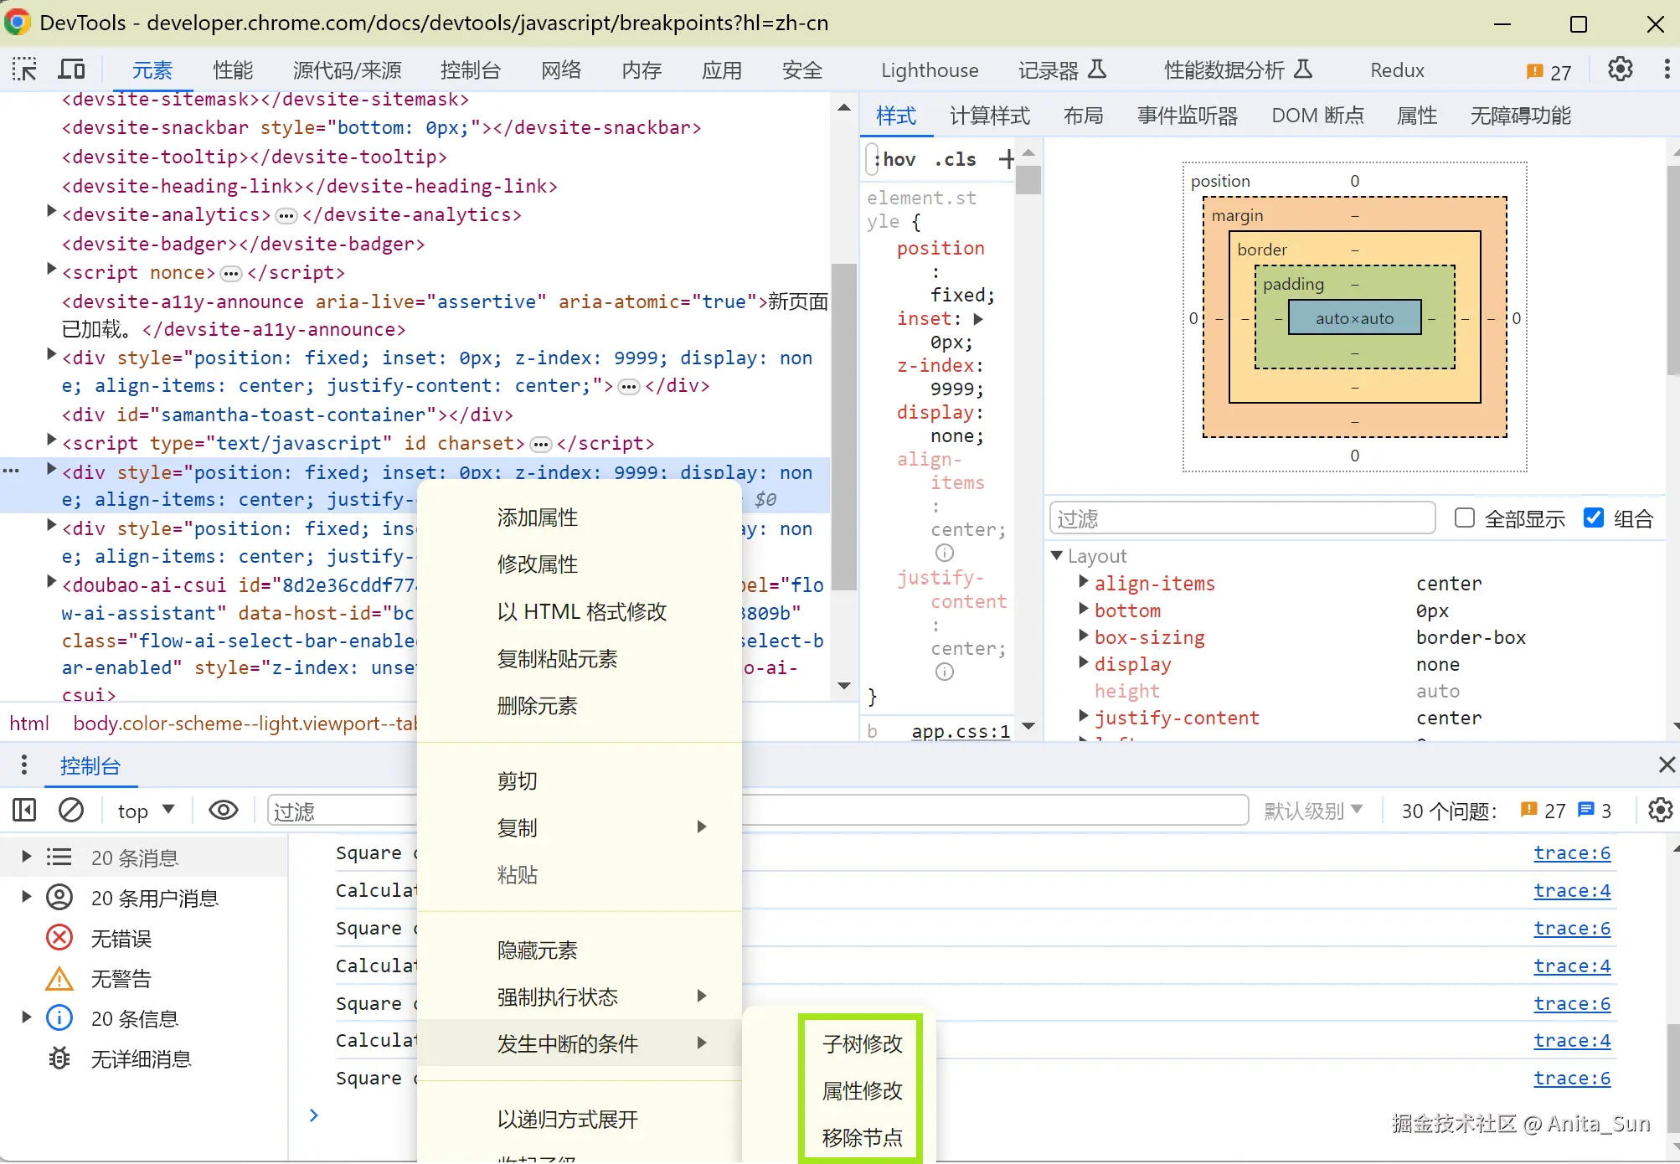Screen dimensions: 1680x1164
Task: Open console settings gear icon
Action: (x=1660, y=810)
